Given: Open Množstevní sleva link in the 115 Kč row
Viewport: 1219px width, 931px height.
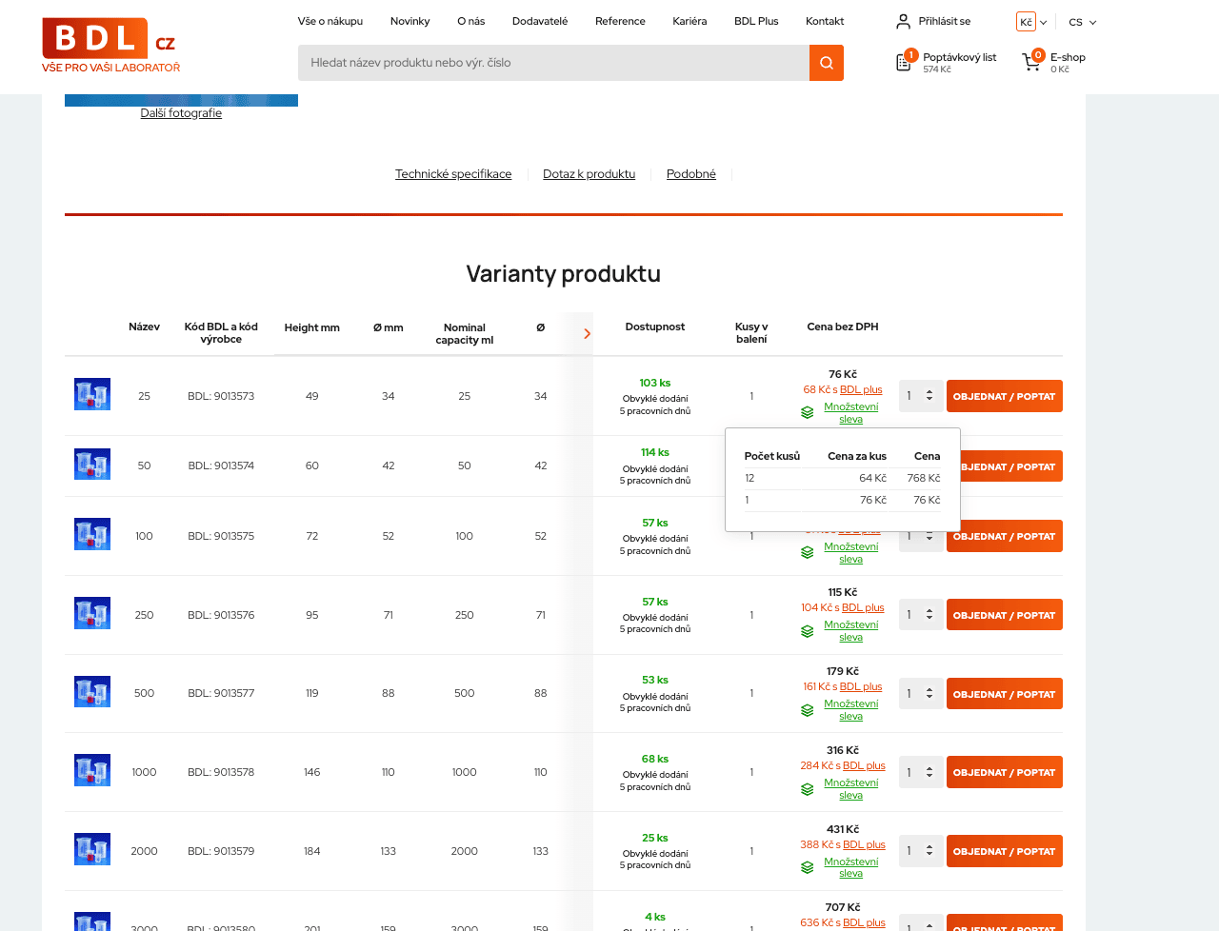Looking at the screenshot, I should (x=851, y=631).
